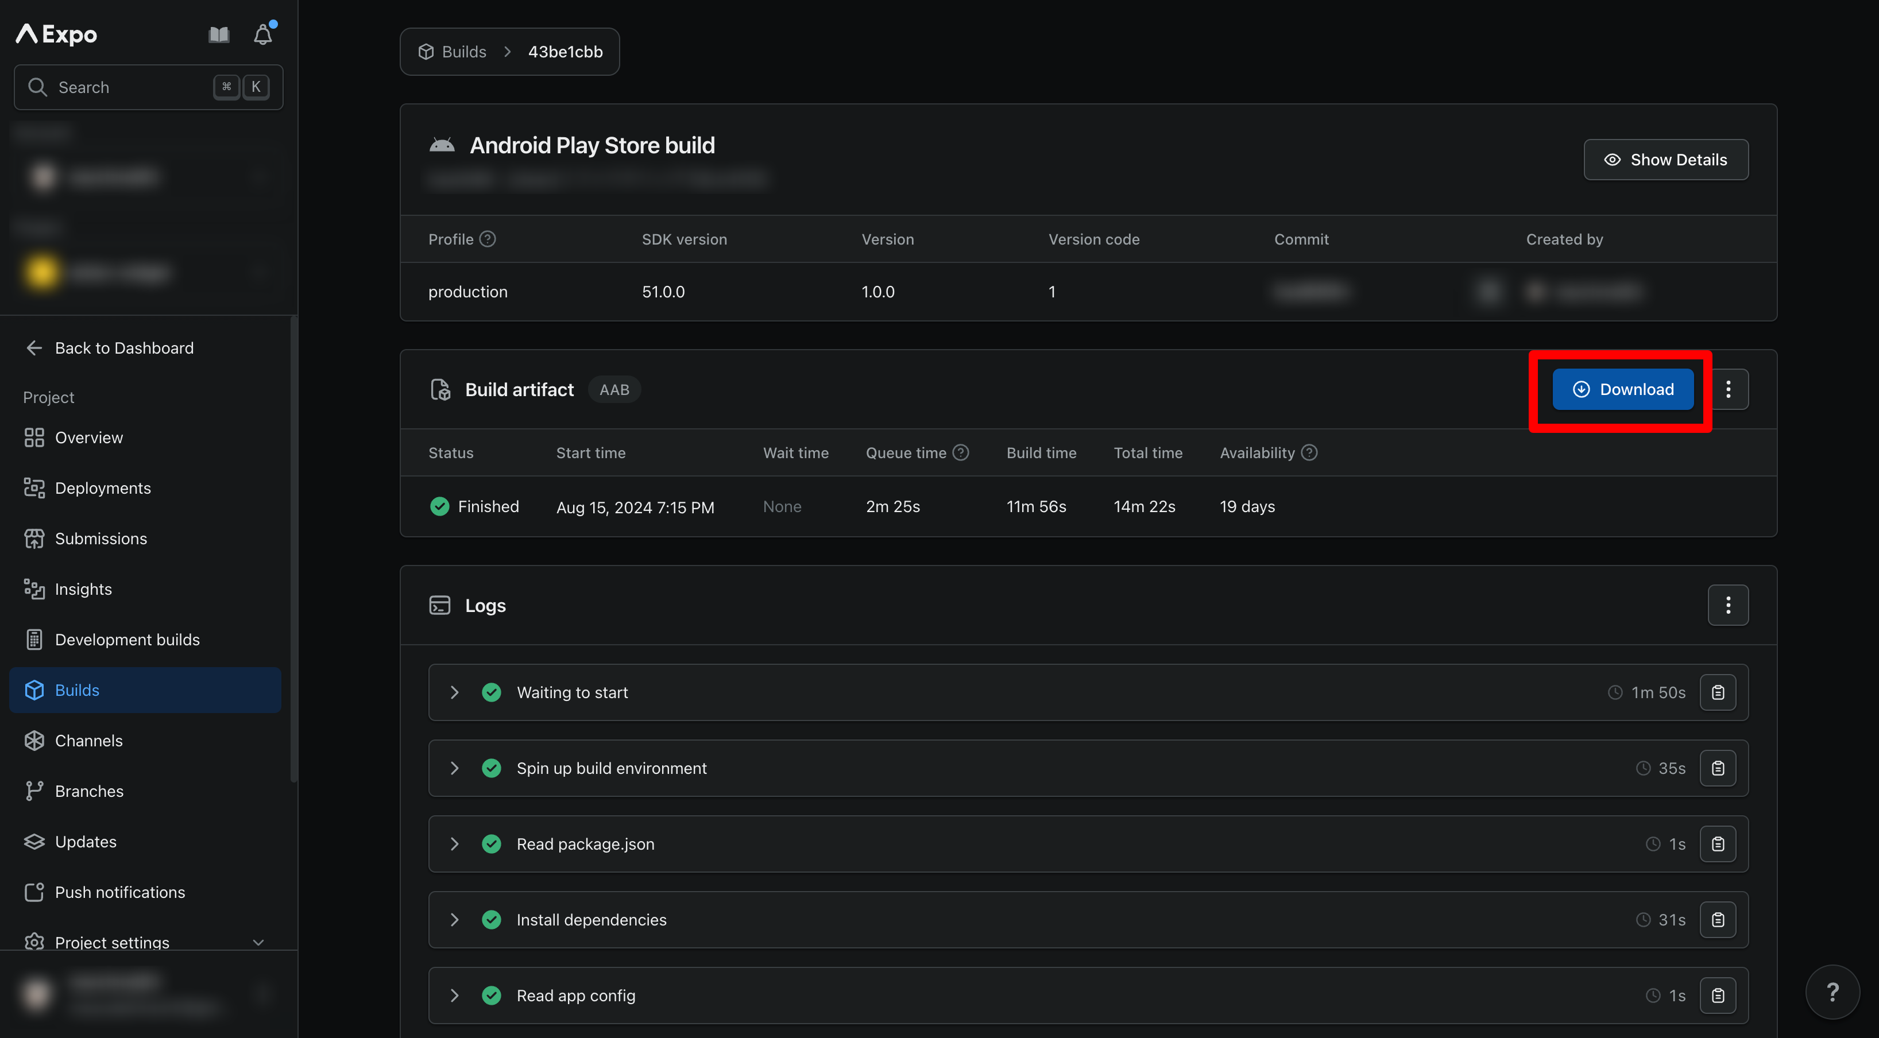Viewport: 1879px width, 1038px height.
Task: Open Build artifact more options menu
Action: pyautogui.click(x=1727, y=389)
